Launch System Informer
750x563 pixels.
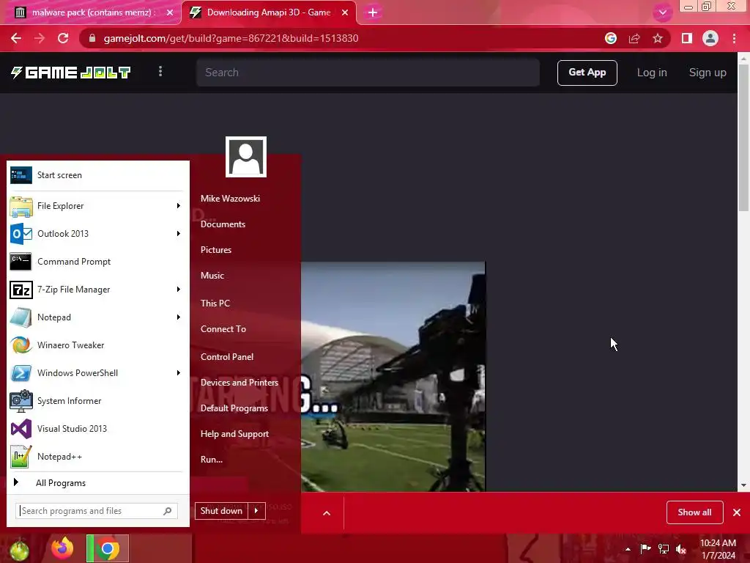98,401
